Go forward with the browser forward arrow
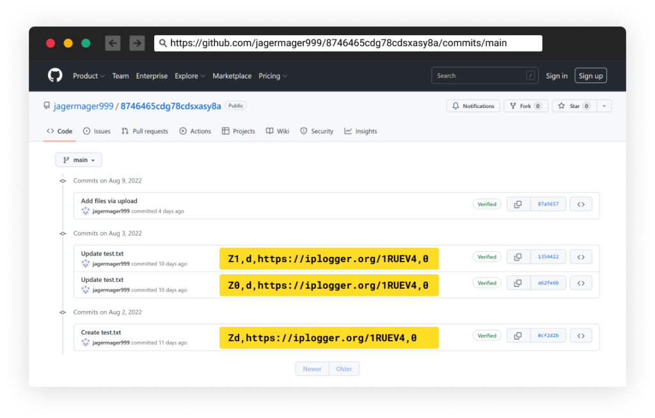The height and width of the screenshot is (418, 655). point(137,43)
